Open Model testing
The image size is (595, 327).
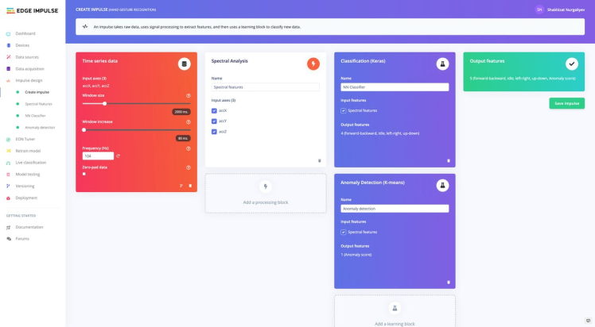click(27, 175)
